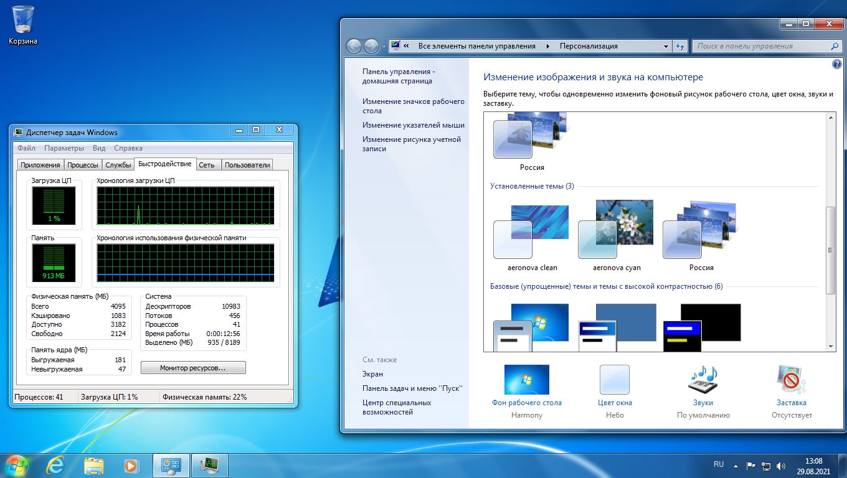Expand the breadcrumb arrow after 'Все элементы панели управления'
This screenshot has width=847, height=478.
pos(547,46)
